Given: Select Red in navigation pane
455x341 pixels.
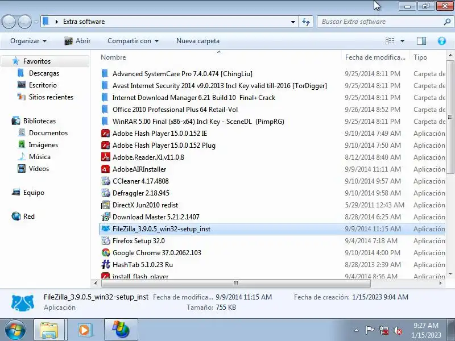Looking at the screenshot, I should [x=29, y=217].
